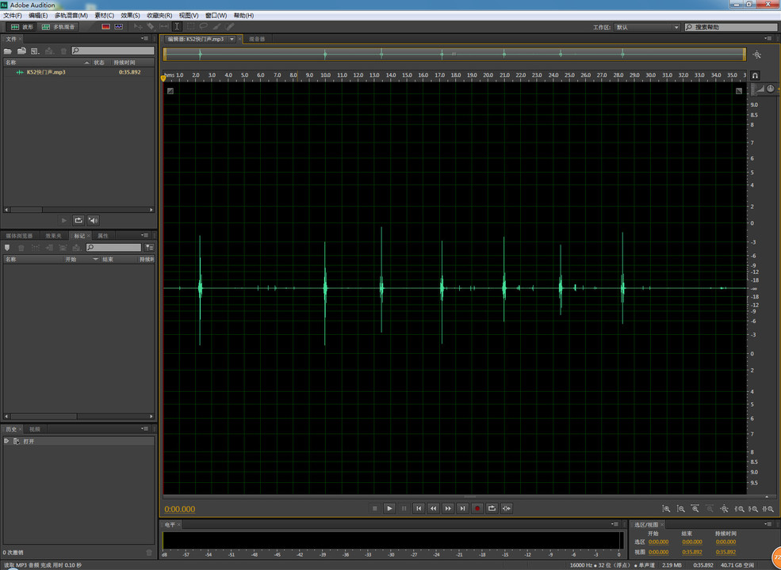The image size is (781, 570).
Task: Click the fade-out handle on the waveform
Action: tap(739, 90)
